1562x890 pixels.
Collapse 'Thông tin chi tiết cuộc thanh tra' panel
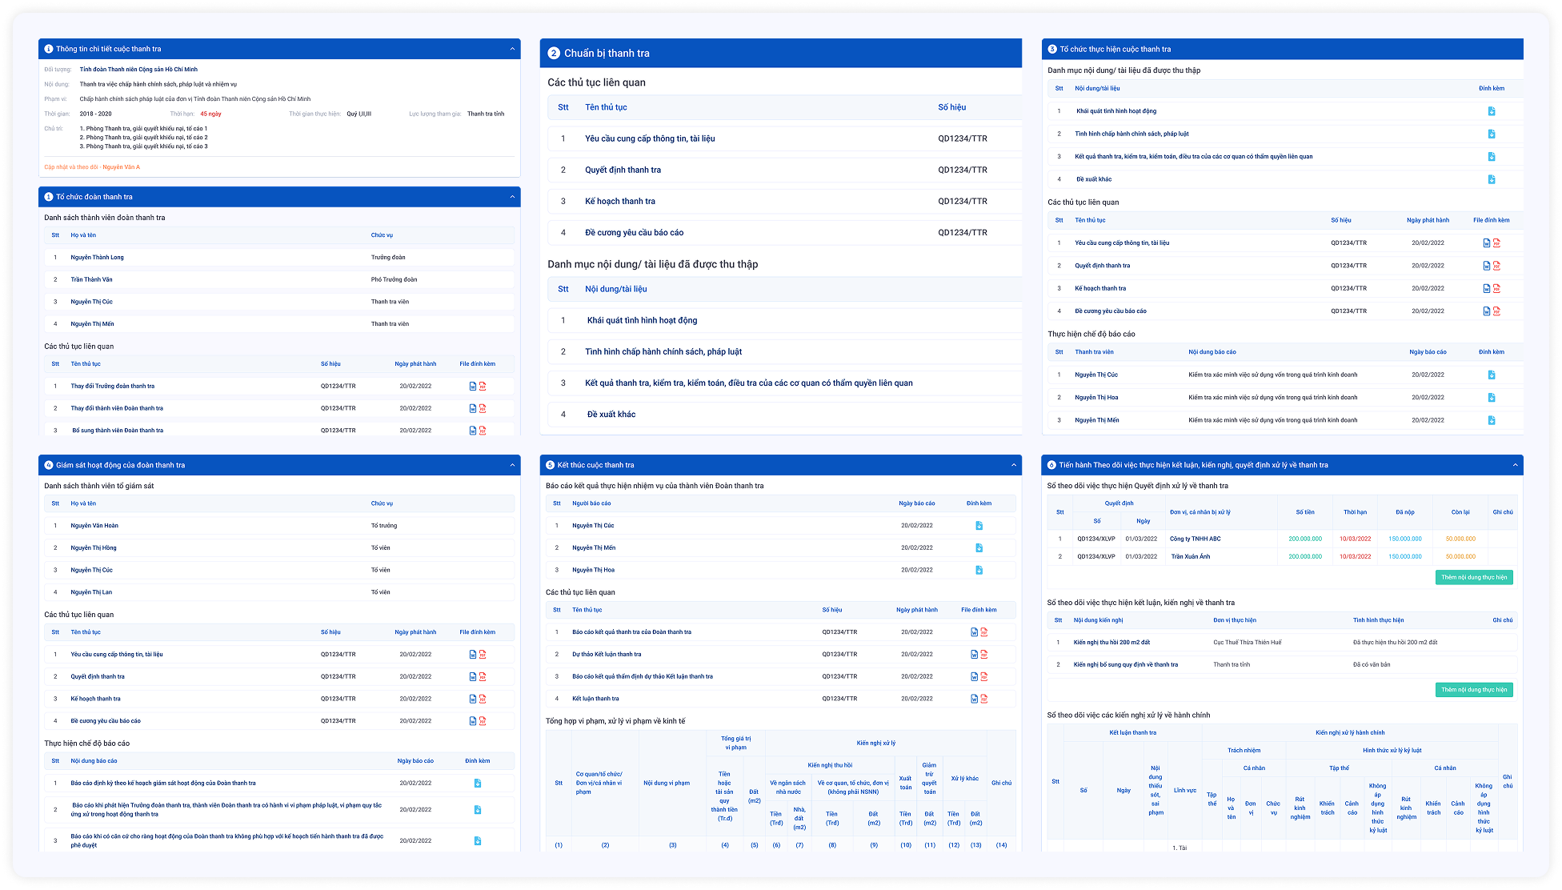(512, 49)
